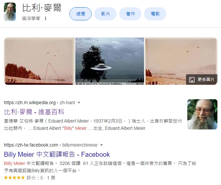Click the 比利·麥爾 panel title

point(42,8)
